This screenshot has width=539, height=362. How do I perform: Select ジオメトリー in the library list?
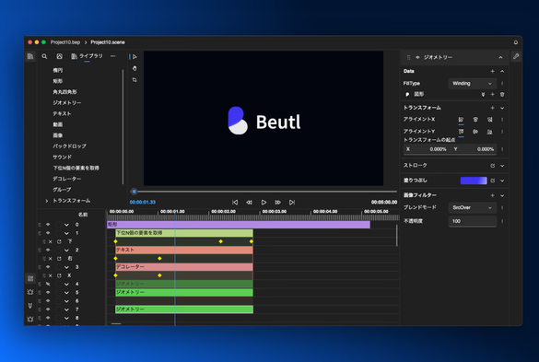pyautogui.click(x=67, y=103)
